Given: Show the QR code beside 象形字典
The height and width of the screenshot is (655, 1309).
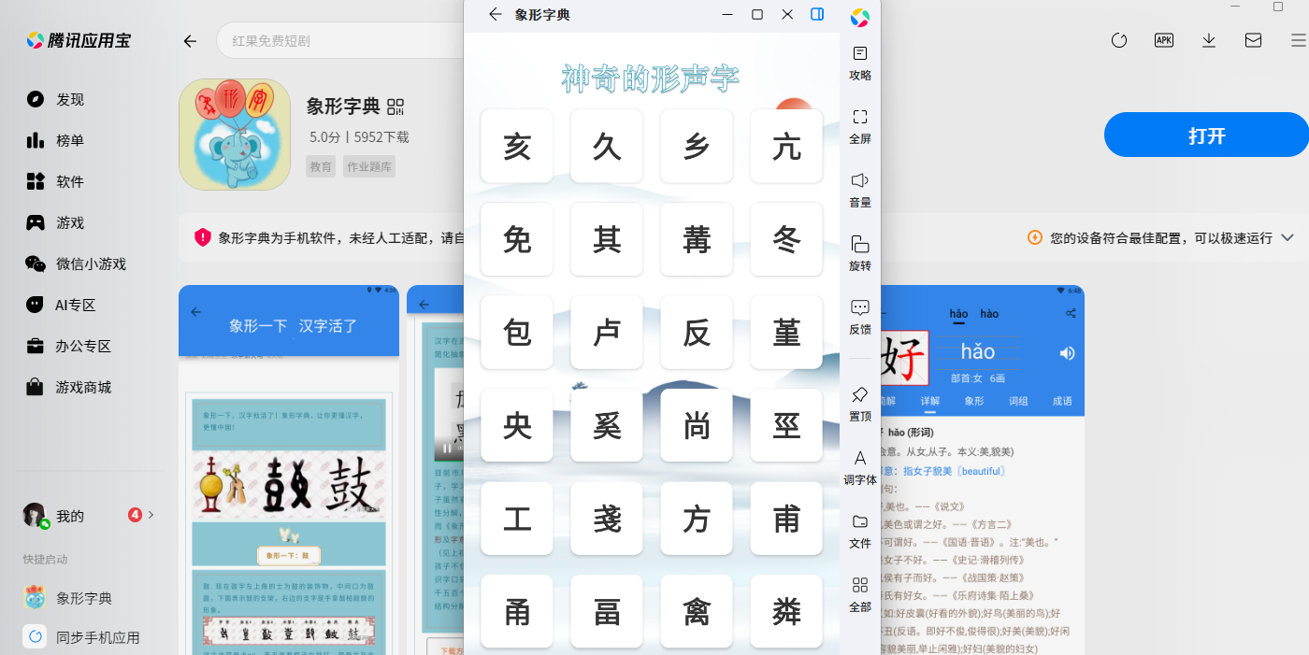Looking at the screenshot, I should (395, 107).
